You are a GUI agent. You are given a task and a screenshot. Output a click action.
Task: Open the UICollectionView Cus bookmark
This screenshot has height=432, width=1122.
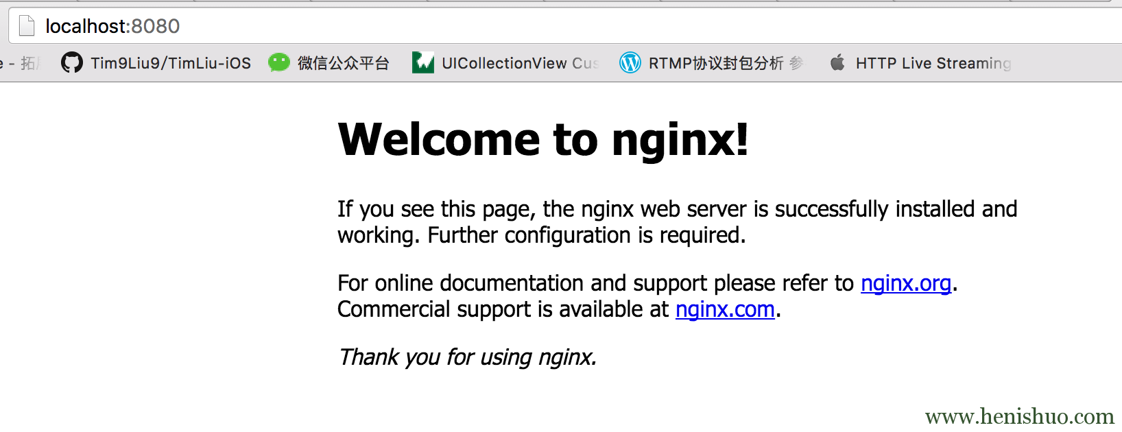521,63
